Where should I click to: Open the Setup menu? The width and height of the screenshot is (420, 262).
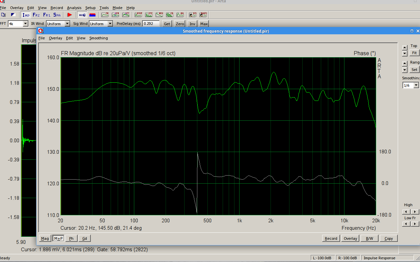pos(90,8)
